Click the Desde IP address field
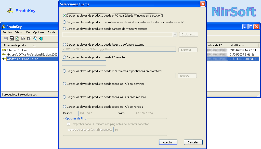 pyautogui.click(x=93, y=113)
